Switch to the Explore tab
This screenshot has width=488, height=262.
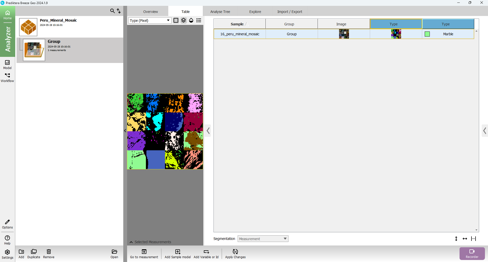[255, 12]
